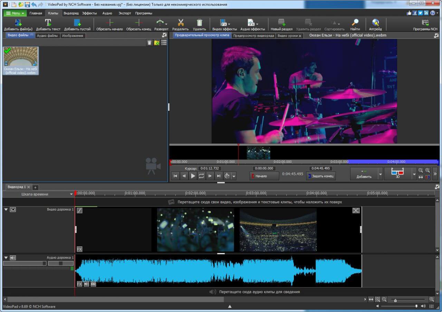Click the audio mixer icon in status bar
The width and height of the screenshot is (442, 312).
pos(432,306)
